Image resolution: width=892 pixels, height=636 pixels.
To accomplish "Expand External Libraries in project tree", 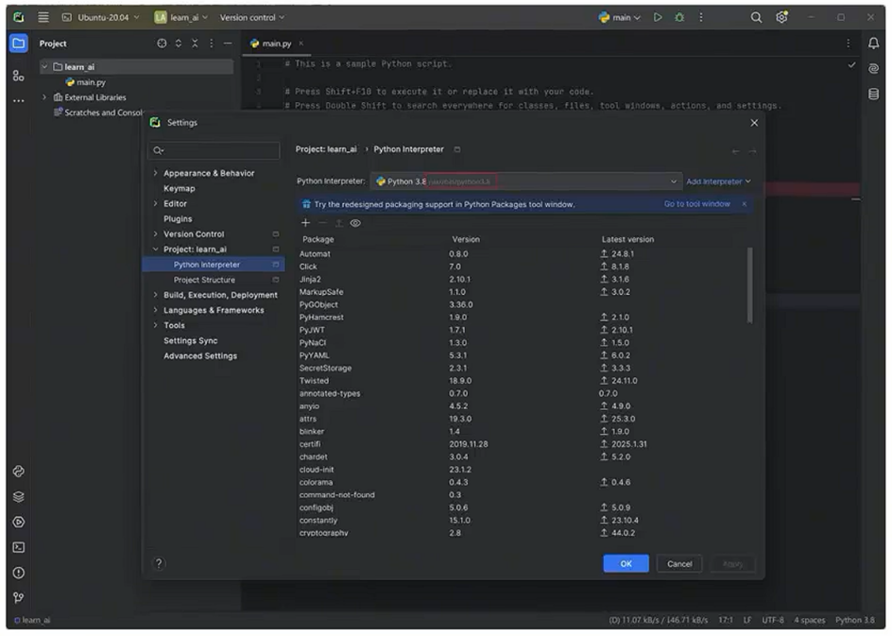I will click(x=44, y=97).
